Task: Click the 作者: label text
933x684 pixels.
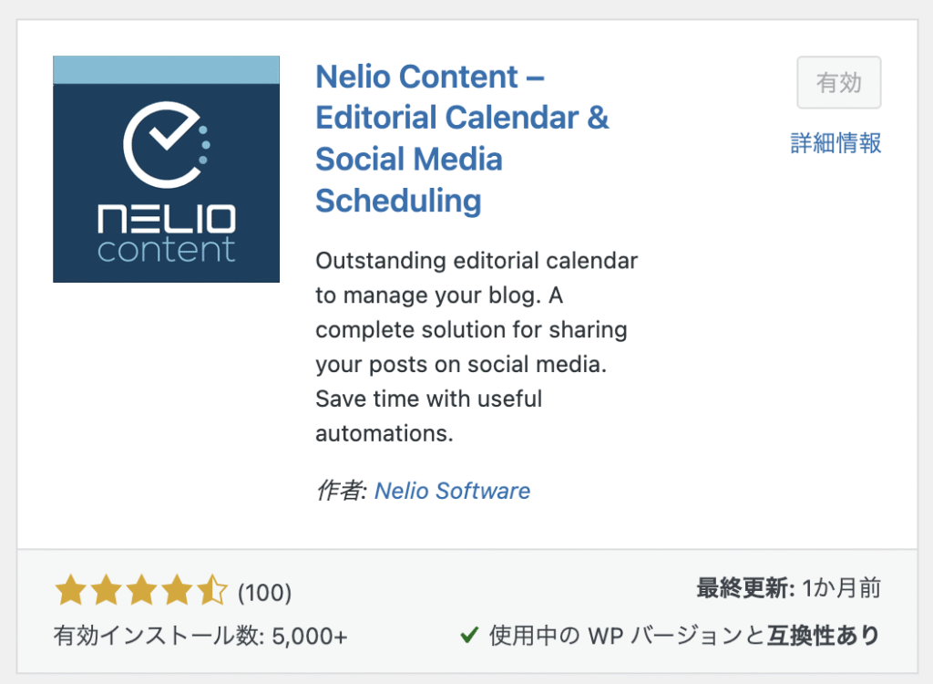Action: pos(341,491)
